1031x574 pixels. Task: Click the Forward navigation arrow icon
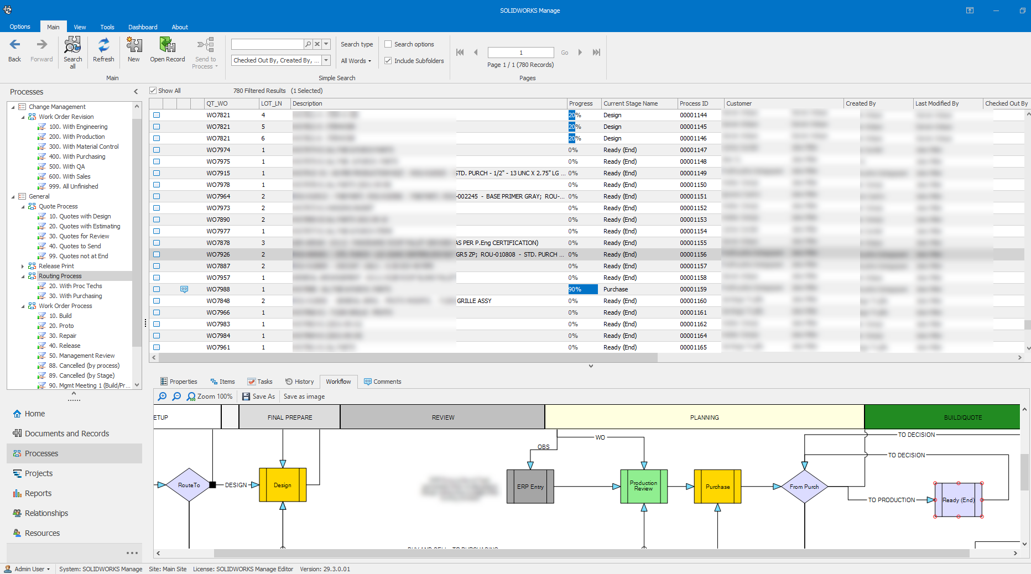click(42, 45)
